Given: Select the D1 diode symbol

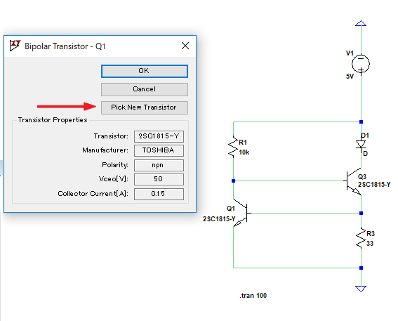Looking at the screenshot, I should tap(361, 145).
